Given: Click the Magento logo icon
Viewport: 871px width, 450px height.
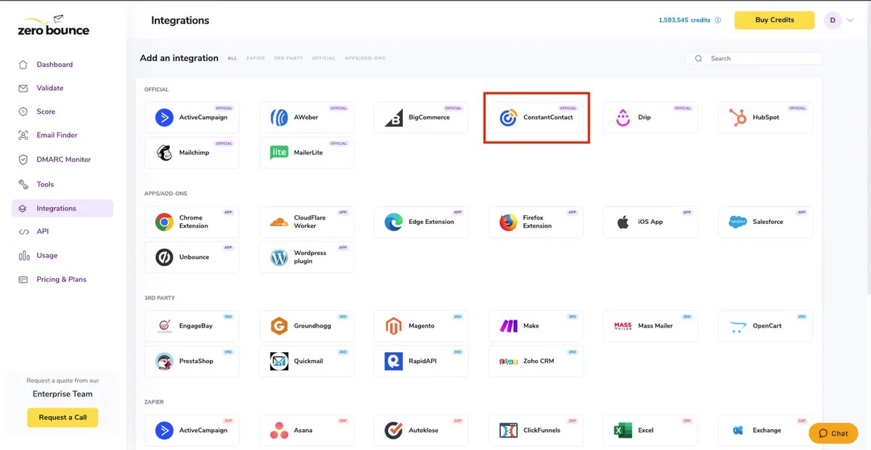Looking at the screenshot, I should click(393, 326).
